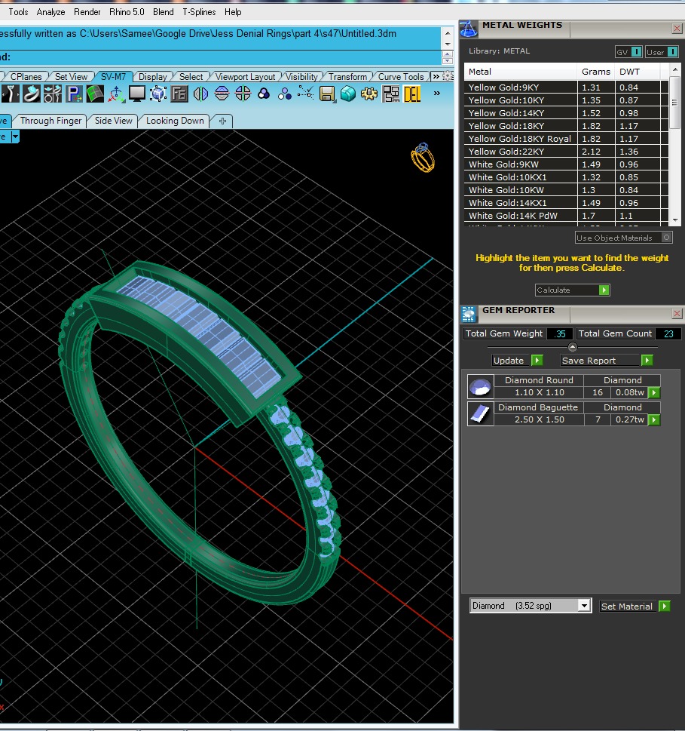This screenshot has width=685, height=731.
Task: Select the horizontal mirror tool icon
Action: pyautogui.click(x=222, y=94)
